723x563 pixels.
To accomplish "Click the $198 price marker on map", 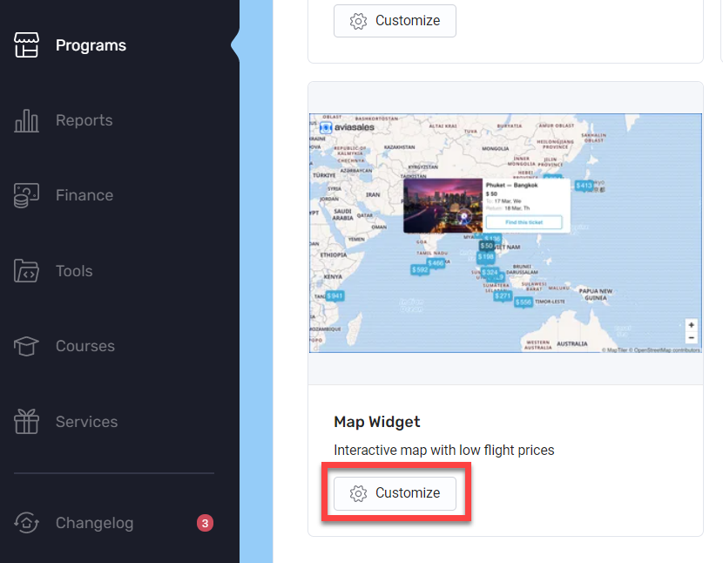I will [x=485, y=256].
